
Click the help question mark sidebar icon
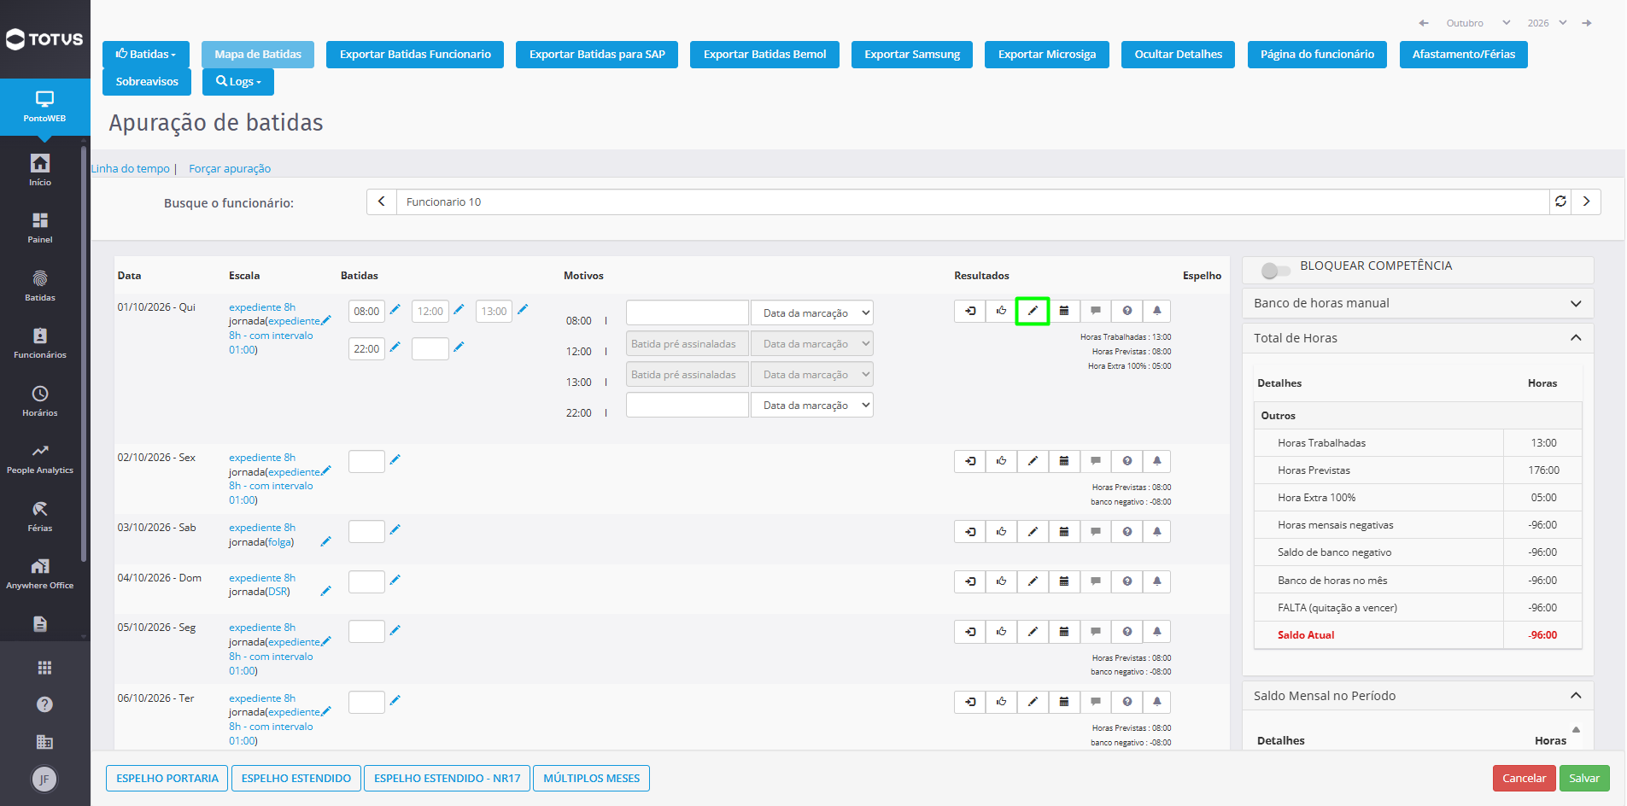pyautogui.click(x=44, y=704)
